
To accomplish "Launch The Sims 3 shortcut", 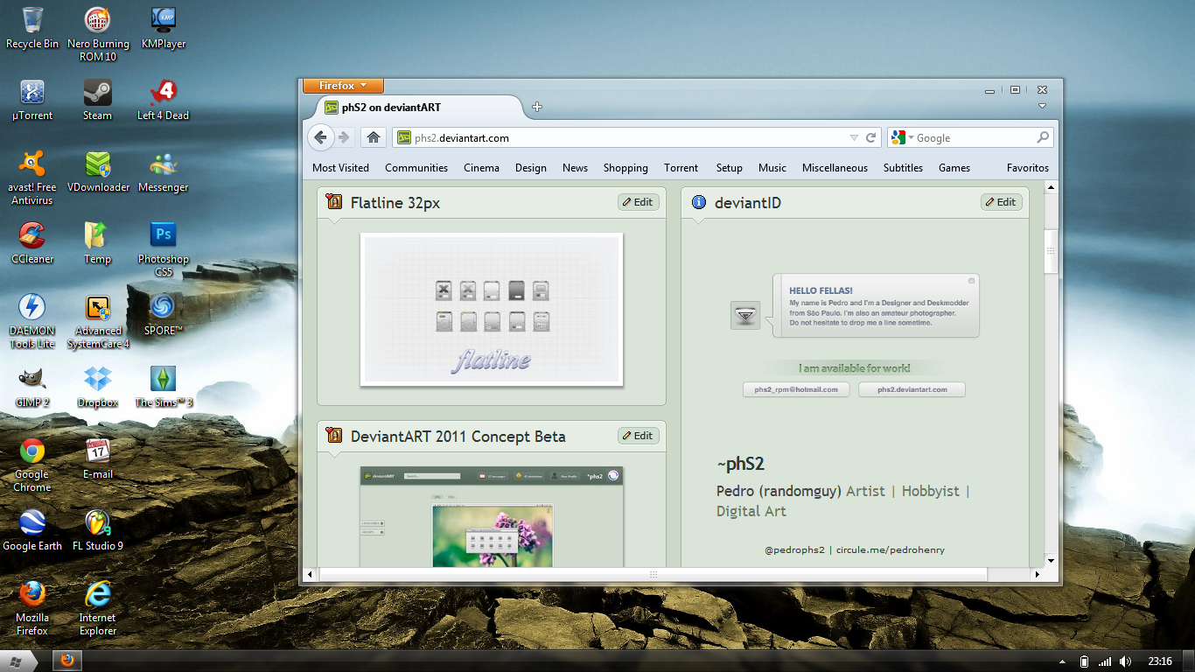I will 164,387.
